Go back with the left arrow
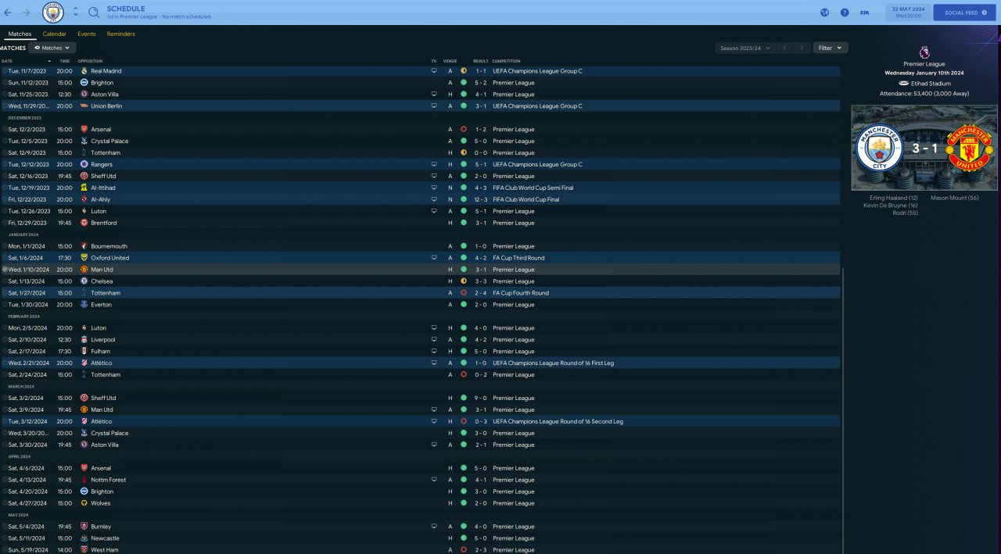The width and height of the screenshot is (1001, 554). click(x=9, y=13)
